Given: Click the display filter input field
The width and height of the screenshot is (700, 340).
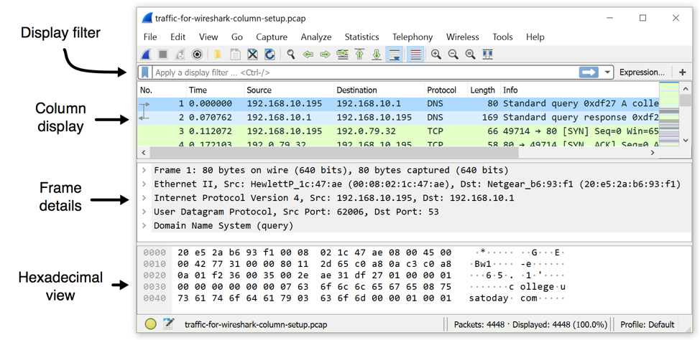Looking at the screenshot, I should [365, 72].
